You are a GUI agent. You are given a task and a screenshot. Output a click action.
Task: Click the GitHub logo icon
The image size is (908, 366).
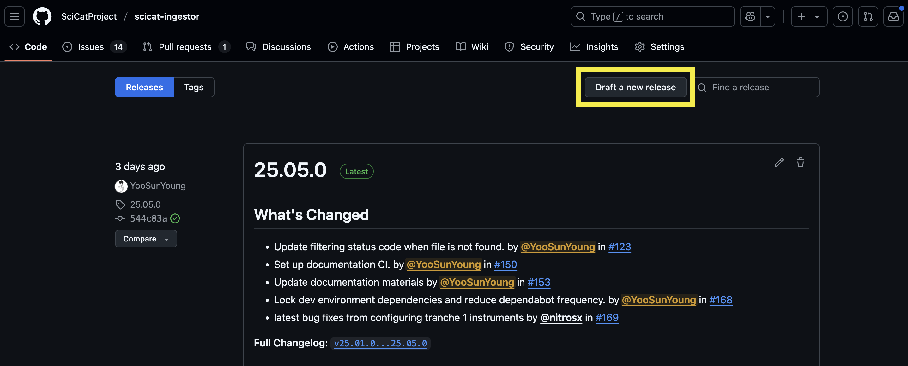[42, 16]
